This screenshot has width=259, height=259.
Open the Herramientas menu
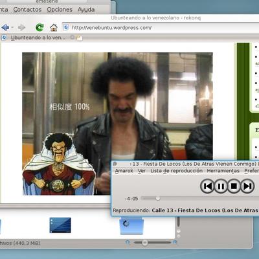coord(223,171)
